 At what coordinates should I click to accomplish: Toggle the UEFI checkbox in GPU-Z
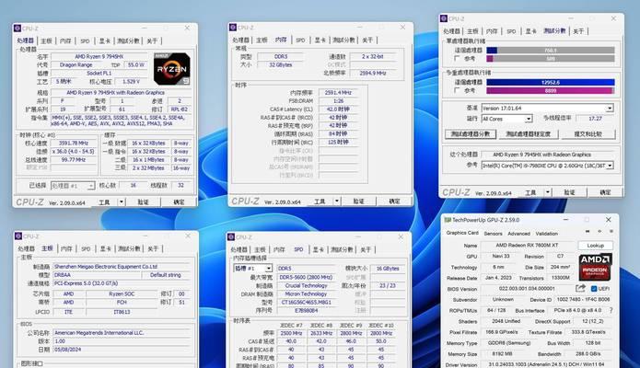(x=594, y=289)
